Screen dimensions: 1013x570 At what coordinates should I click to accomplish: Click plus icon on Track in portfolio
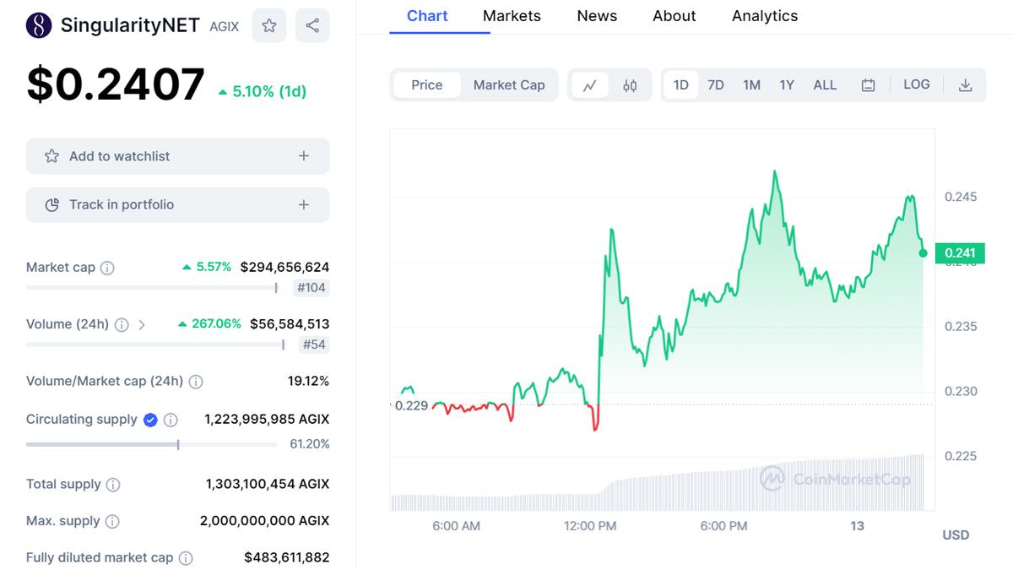tap(304, 204)
